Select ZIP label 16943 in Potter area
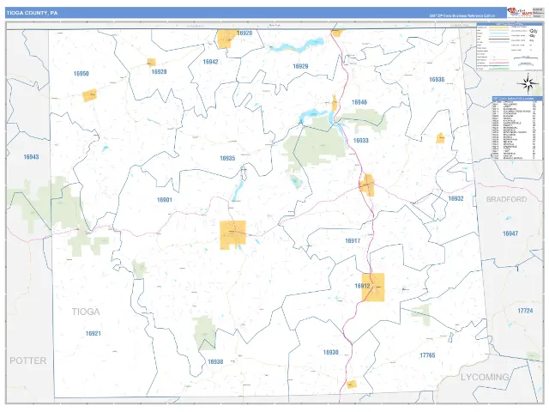 31,157
